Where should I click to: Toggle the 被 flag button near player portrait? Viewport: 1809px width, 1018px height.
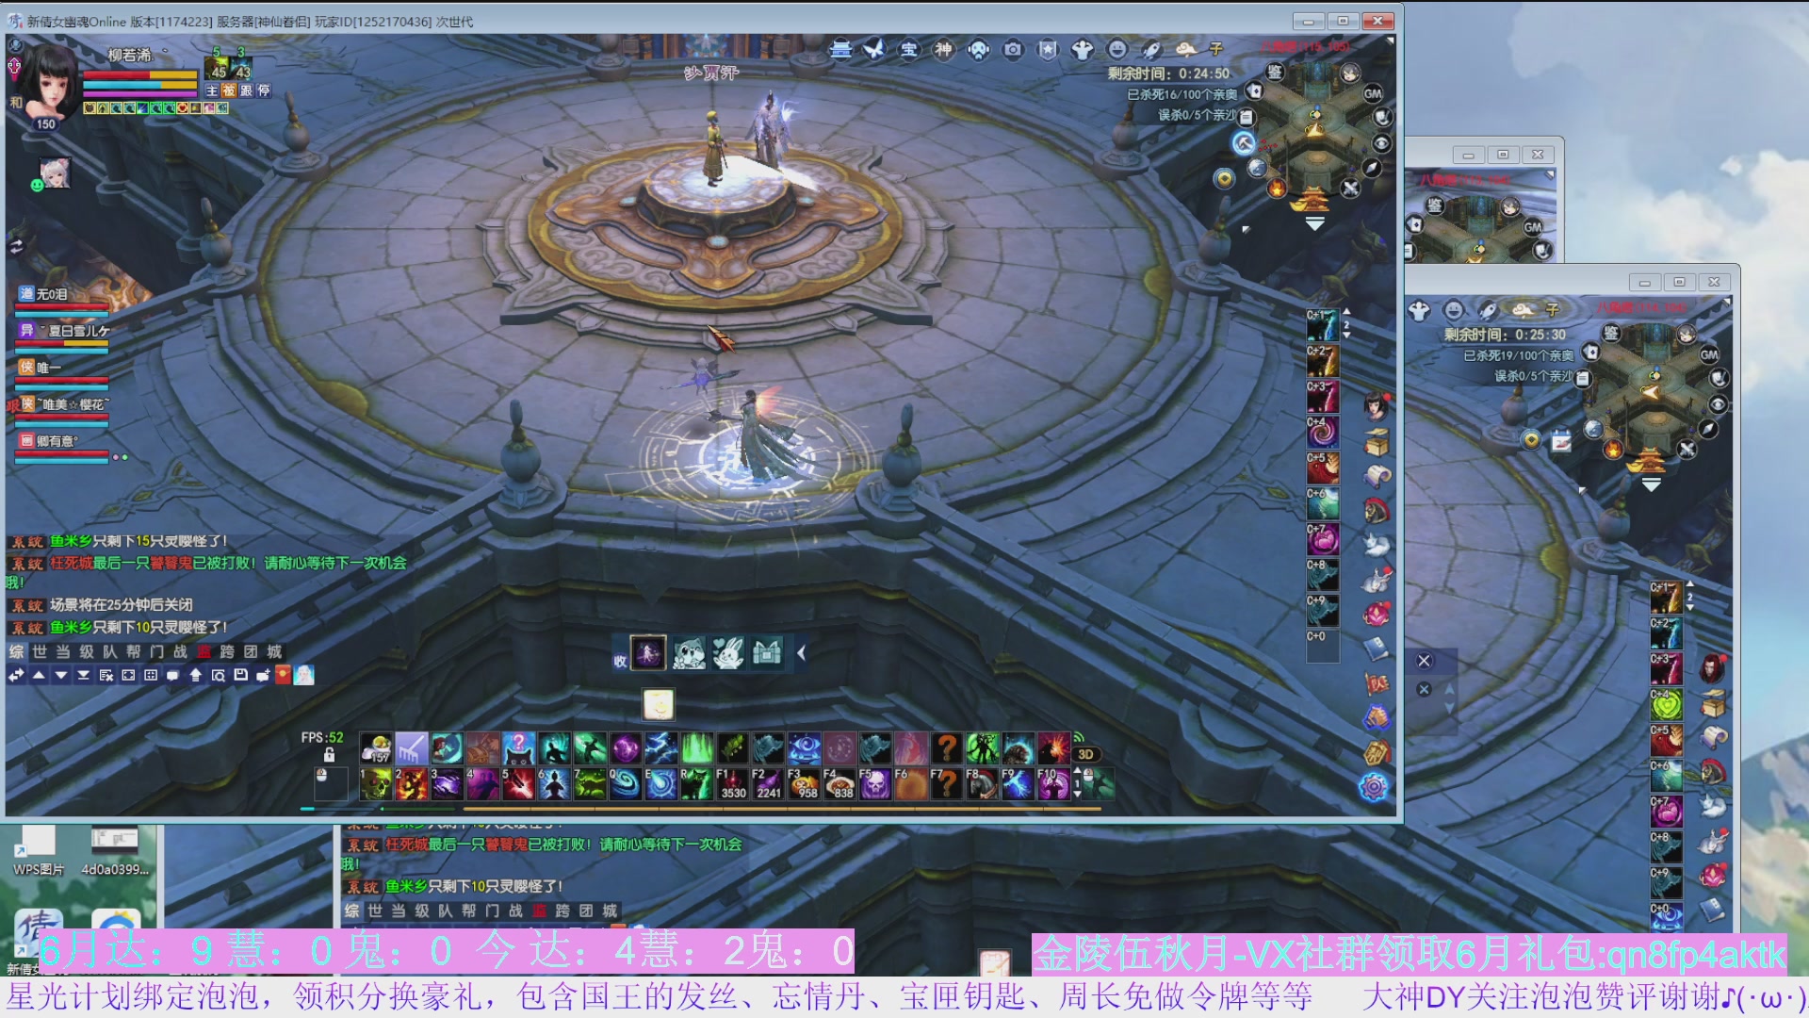pos(229,90)
